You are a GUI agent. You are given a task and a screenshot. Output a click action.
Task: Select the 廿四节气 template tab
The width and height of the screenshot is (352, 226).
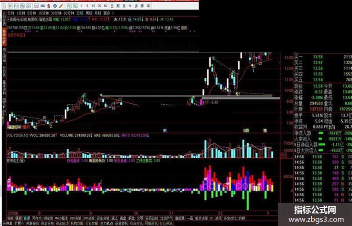[x=167, y=218]
